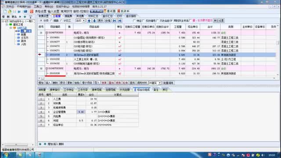Switch to the 其他费 tab
Viewport: 281px width, 158px height.
pyautogui.click(x=80, y=16)
